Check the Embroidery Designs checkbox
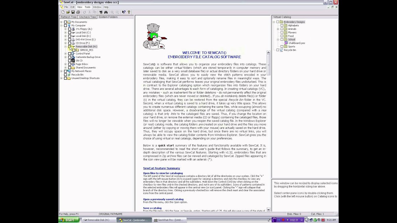The height and width of the screenshot is (223, 397). pyautogui.click(x=278, y=22)
